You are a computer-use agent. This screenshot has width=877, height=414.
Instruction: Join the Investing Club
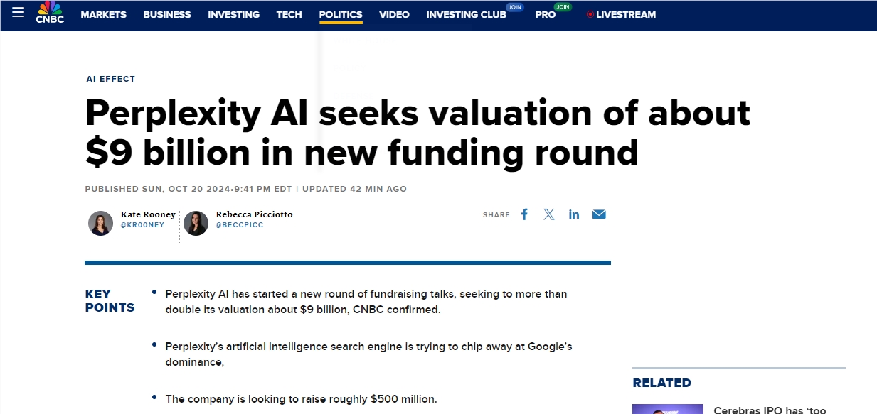467,14
